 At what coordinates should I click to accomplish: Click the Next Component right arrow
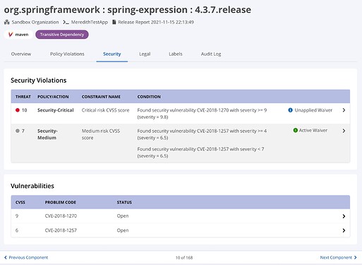coord(355,257)
